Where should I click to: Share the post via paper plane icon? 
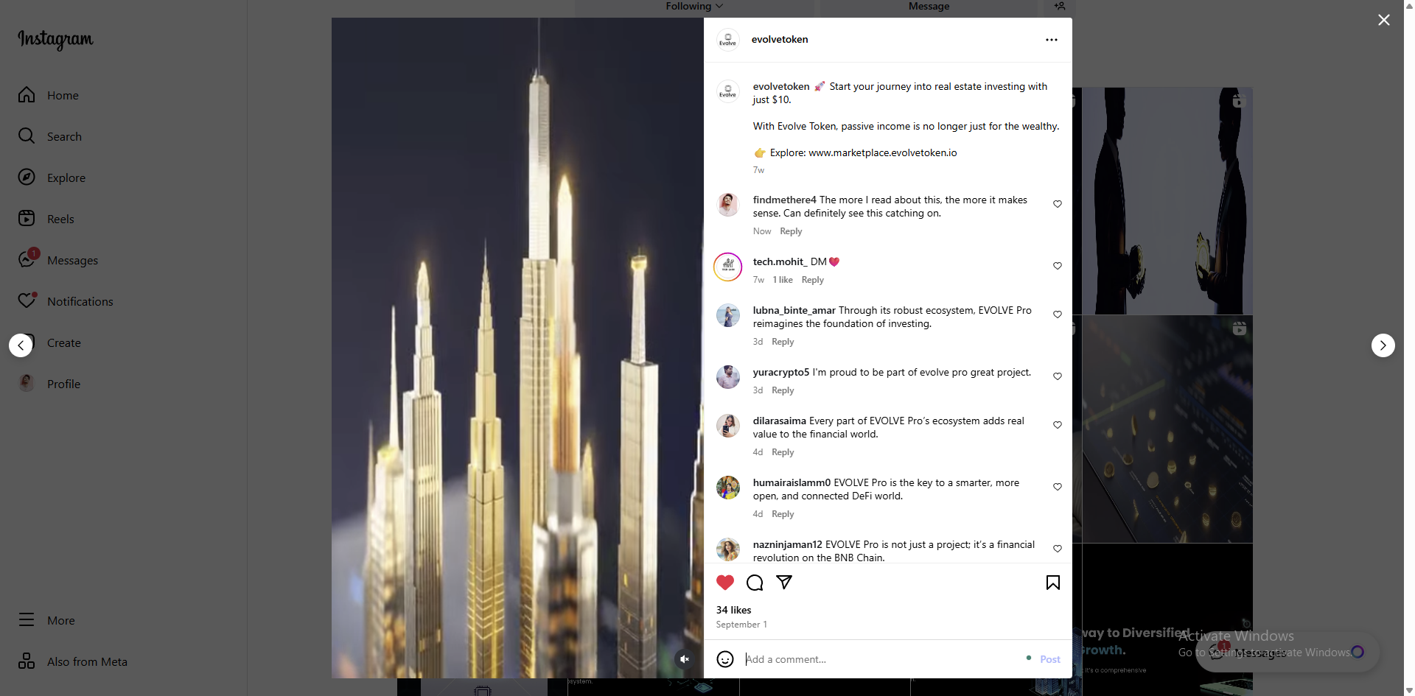coord(784,583)
